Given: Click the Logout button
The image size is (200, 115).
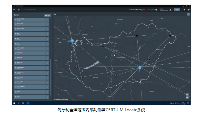Looking at the screenshot, I should click(177, 10).
